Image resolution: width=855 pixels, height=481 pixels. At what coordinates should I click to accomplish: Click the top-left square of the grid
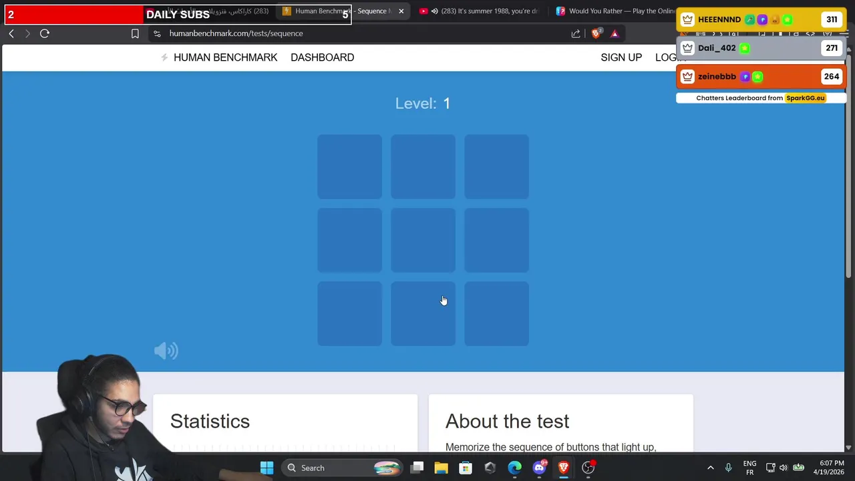(349, 167)
